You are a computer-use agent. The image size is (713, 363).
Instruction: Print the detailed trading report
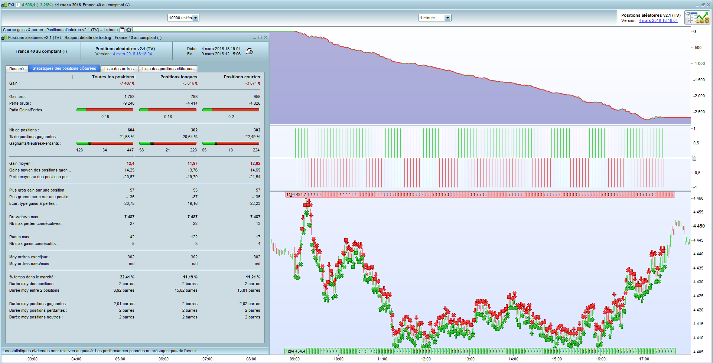point(249,51)
